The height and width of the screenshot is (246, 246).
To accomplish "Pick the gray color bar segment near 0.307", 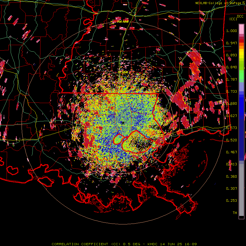I will pyautogui.click(x=241, y=190).
